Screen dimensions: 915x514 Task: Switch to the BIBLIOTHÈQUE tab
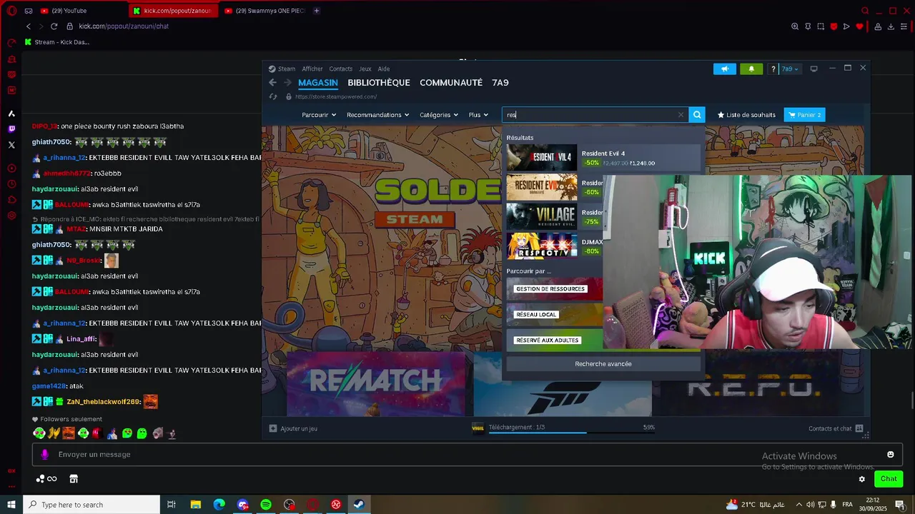pyautogui.click(x=379, y=83)
